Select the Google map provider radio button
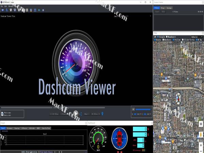The width and height of the screenshot is (204, 153). tap(158, 37)
